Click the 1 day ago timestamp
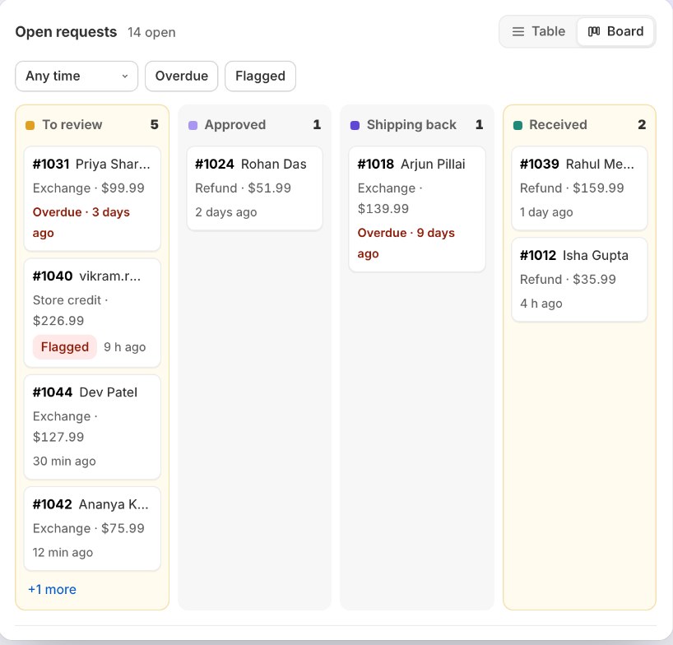The image size is (673, 645). pyautogui.click(x=546, y=212)
